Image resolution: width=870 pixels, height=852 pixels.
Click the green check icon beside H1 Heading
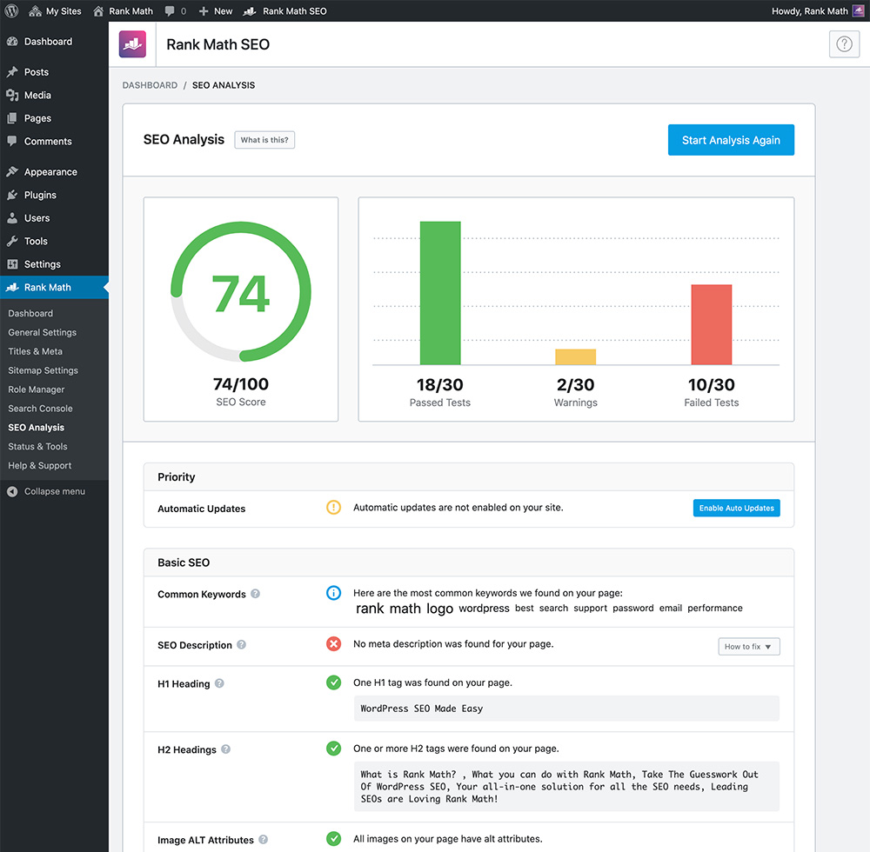333,682
